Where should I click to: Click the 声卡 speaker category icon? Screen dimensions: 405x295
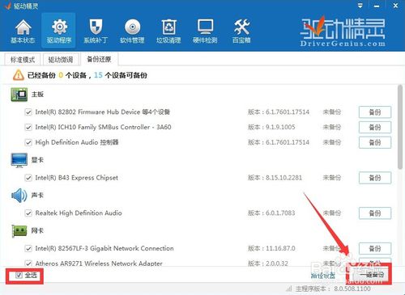[x=19, y=196]
